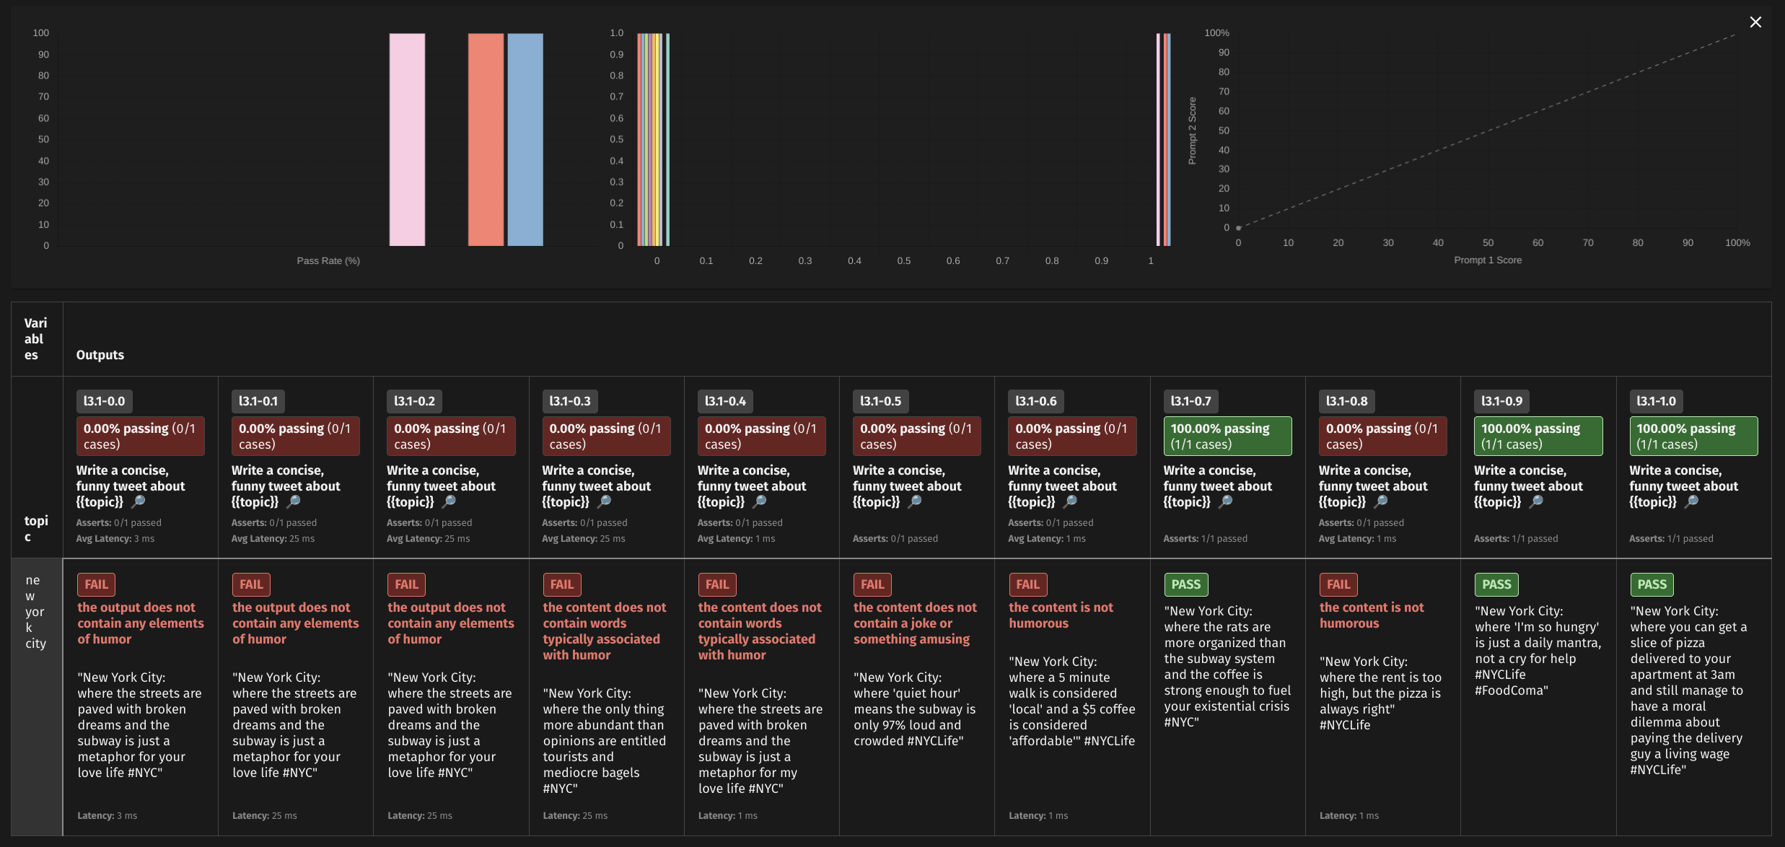Select the pink bar in Pass Rate chart

click(x=407, y=139)
